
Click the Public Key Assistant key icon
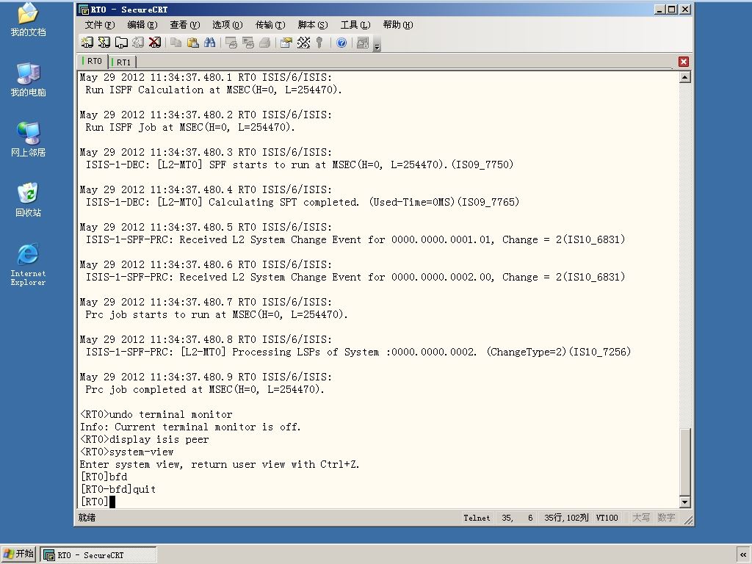coord(319,43)
